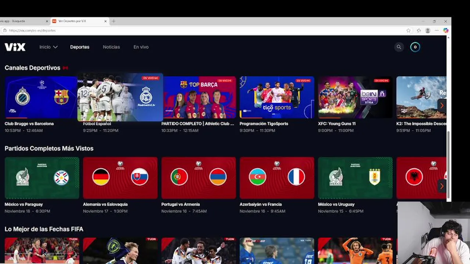
Task: Click the 10:53PM - 12:46AM time text
Action: [23, 131]
